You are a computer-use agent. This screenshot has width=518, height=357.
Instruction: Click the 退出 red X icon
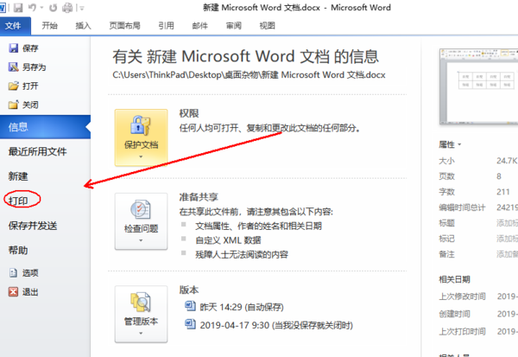pyautogui.click(x=13, y=292)
